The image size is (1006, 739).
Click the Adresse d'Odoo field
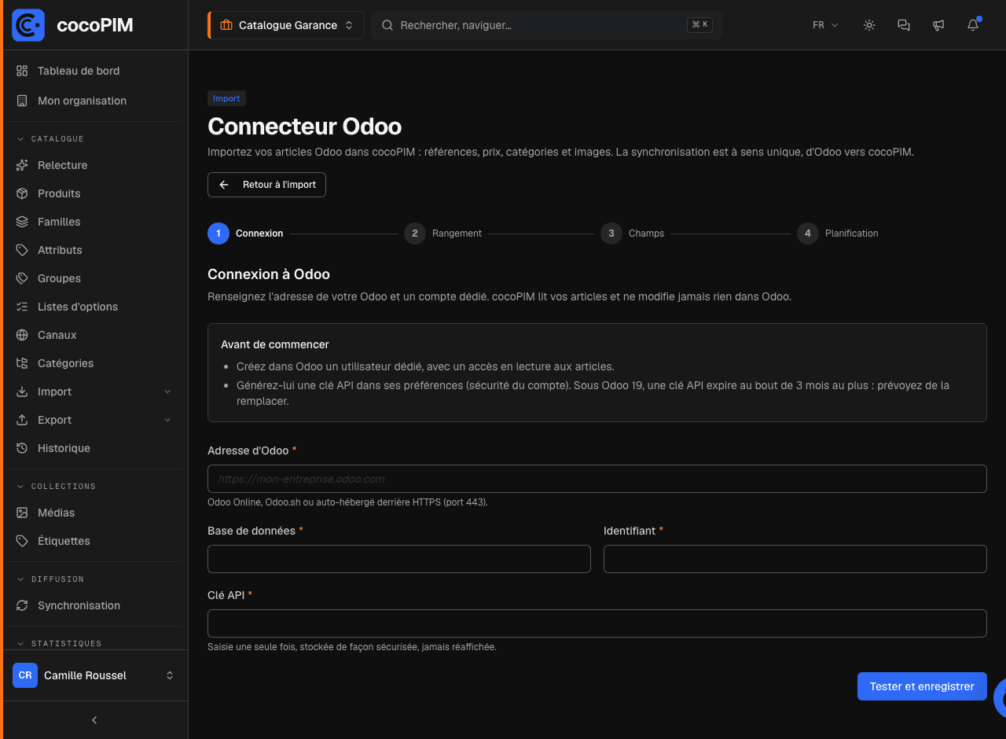click(597, 479)
